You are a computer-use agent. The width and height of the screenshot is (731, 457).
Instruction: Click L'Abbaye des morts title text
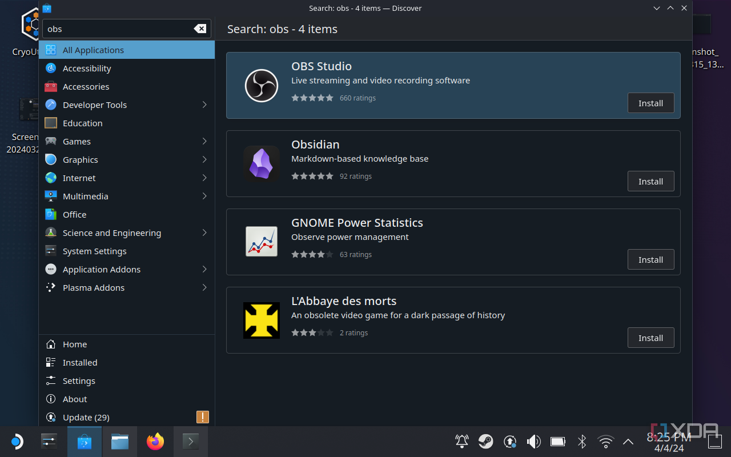(344, 301)
